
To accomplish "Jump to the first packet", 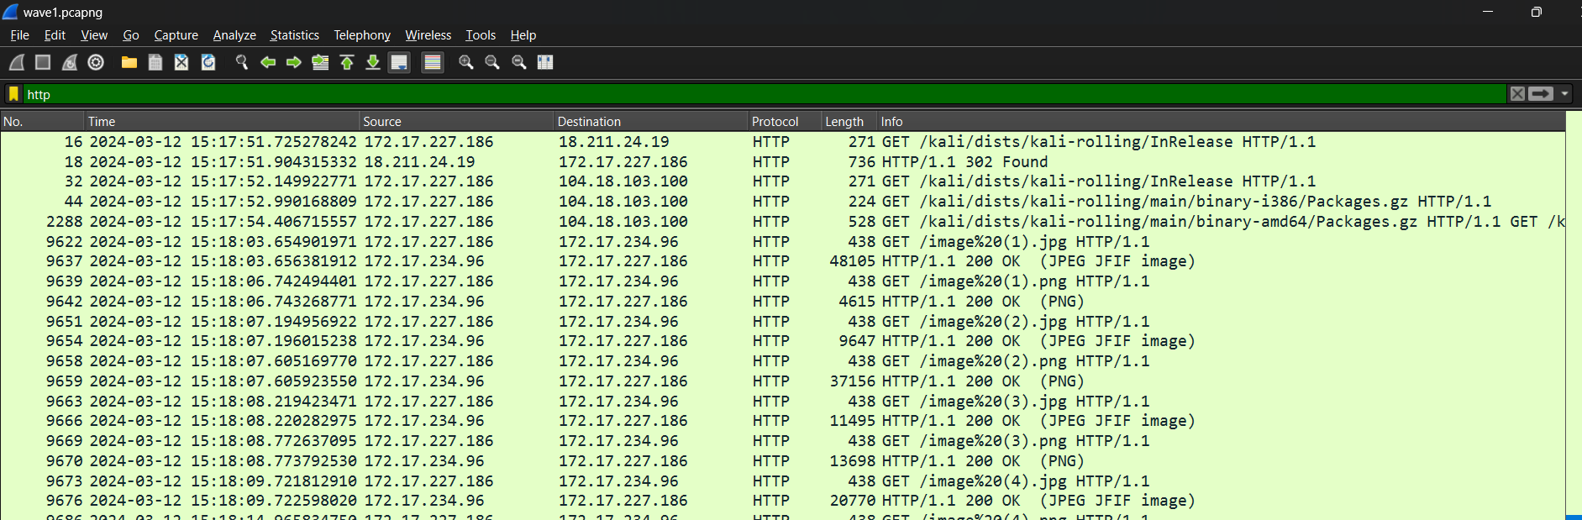I will 347,62.
